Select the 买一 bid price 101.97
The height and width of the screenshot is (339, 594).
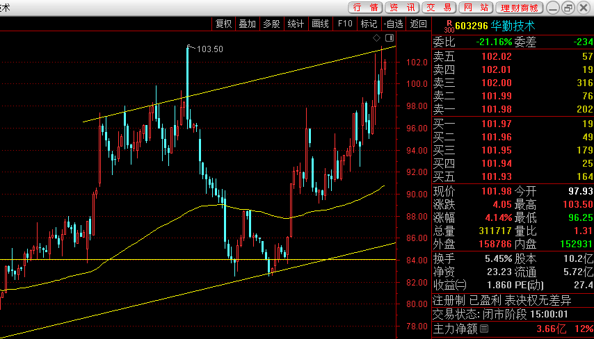496,124
